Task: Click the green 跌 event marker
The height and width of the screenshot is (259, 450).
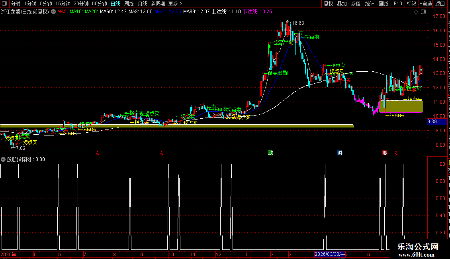Action: [x=271, y=153]
